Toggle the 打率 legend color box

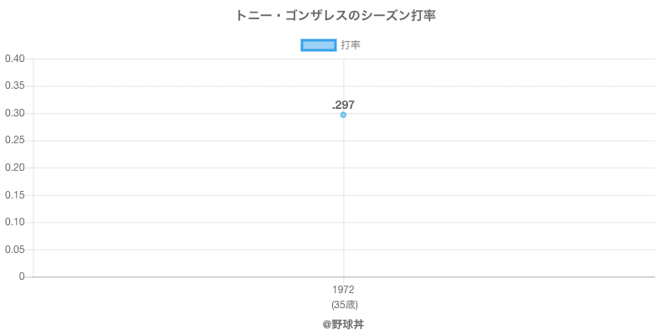[319, 45]
